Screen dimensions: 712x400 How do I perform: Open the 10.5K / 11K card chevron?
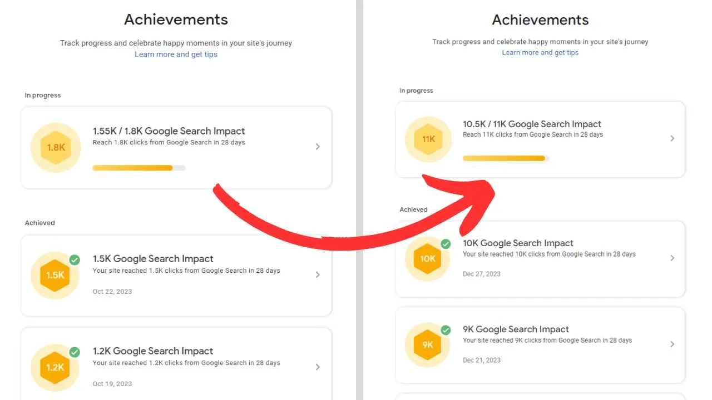(672, 138)
